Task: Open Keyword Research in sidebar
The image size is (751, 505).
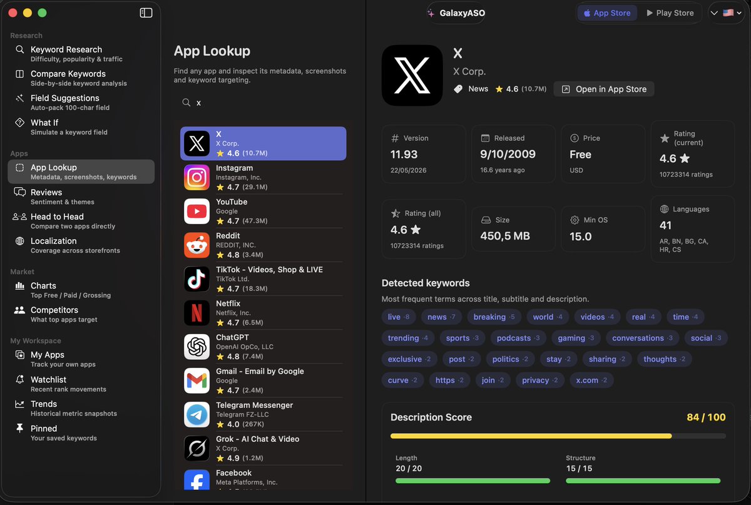Action: pos(81,54)
